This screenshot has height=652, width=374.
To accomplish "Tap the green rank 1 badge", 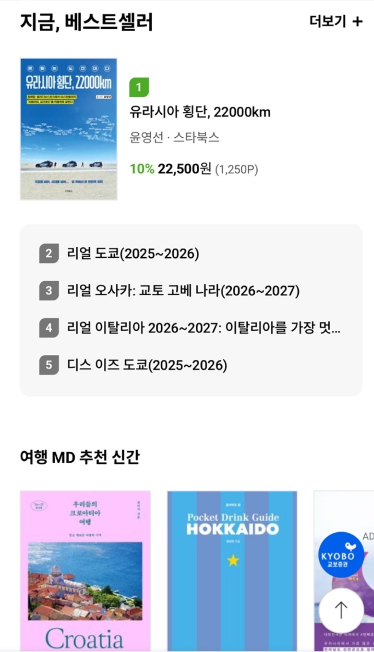I will 139,87.
